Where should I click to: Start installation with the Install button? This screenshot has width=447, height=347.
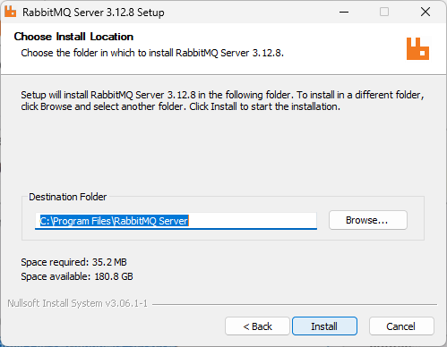324,326
